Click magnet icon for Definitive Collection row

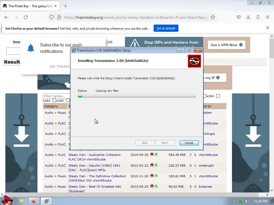point(152,176)
